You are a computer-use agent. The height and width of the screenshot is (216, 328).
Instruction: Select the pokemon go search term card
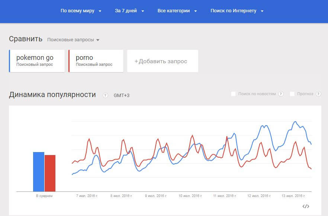click(x=37, y=61)
